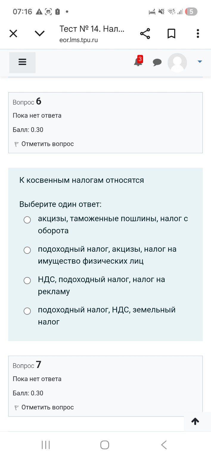
Task: Close the custom tab with the X
Action: 13,33
